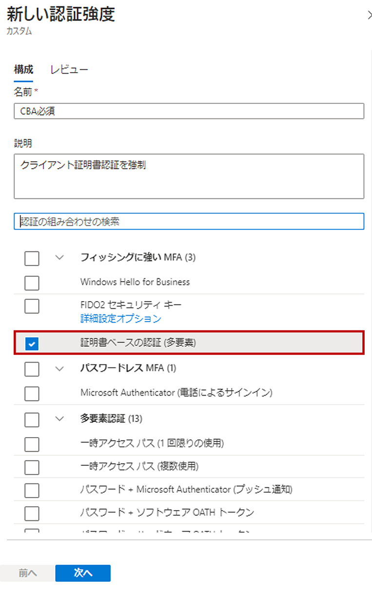Collapse the パスワードレス MFA section
The image size is (372, 594).
(x=60, y=368)
